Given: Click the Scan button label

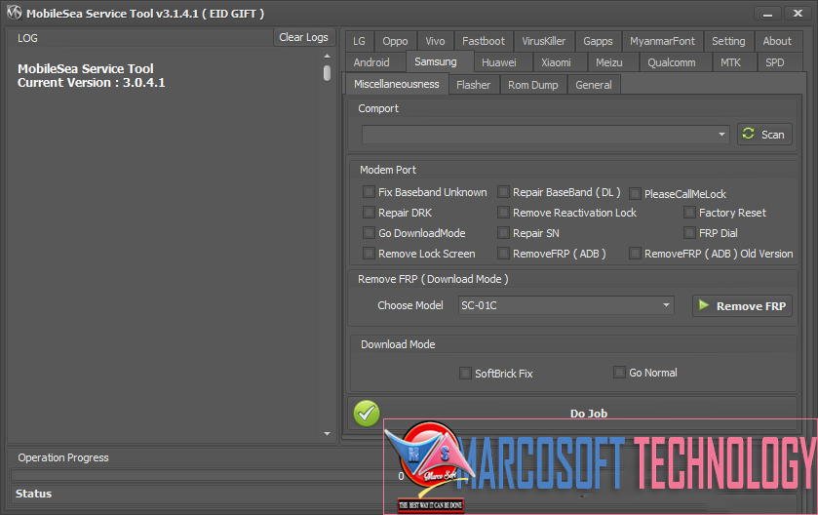Looking at the screenshot, I should tap(772, 135).
